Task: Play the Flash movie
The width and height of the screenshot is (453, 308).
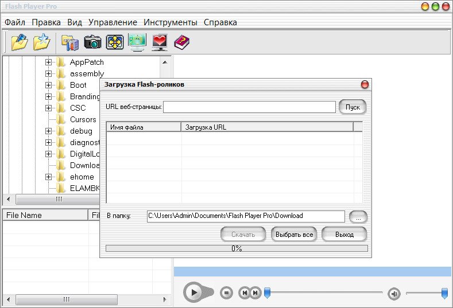Action: coord(193,293)
